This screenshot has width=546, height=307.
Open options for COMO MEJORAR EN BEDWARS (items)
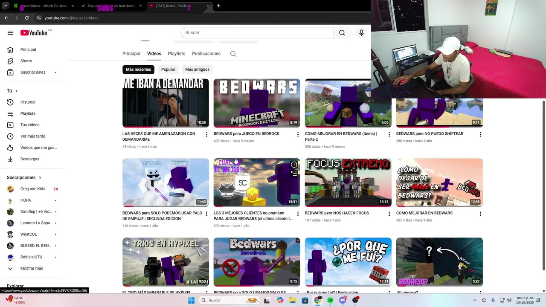click(389, 135)
